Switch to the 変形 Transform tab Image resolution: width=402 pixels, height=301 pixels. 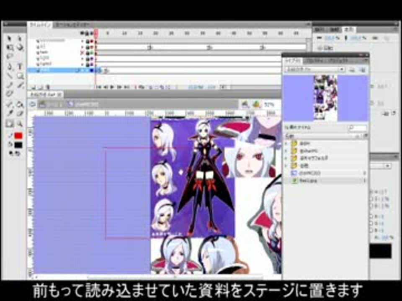[x=348, y=30]
